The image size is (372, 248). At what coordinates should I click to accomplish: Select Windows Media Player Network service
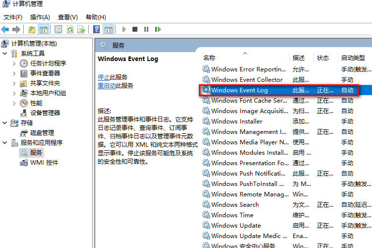coord(286,142)
